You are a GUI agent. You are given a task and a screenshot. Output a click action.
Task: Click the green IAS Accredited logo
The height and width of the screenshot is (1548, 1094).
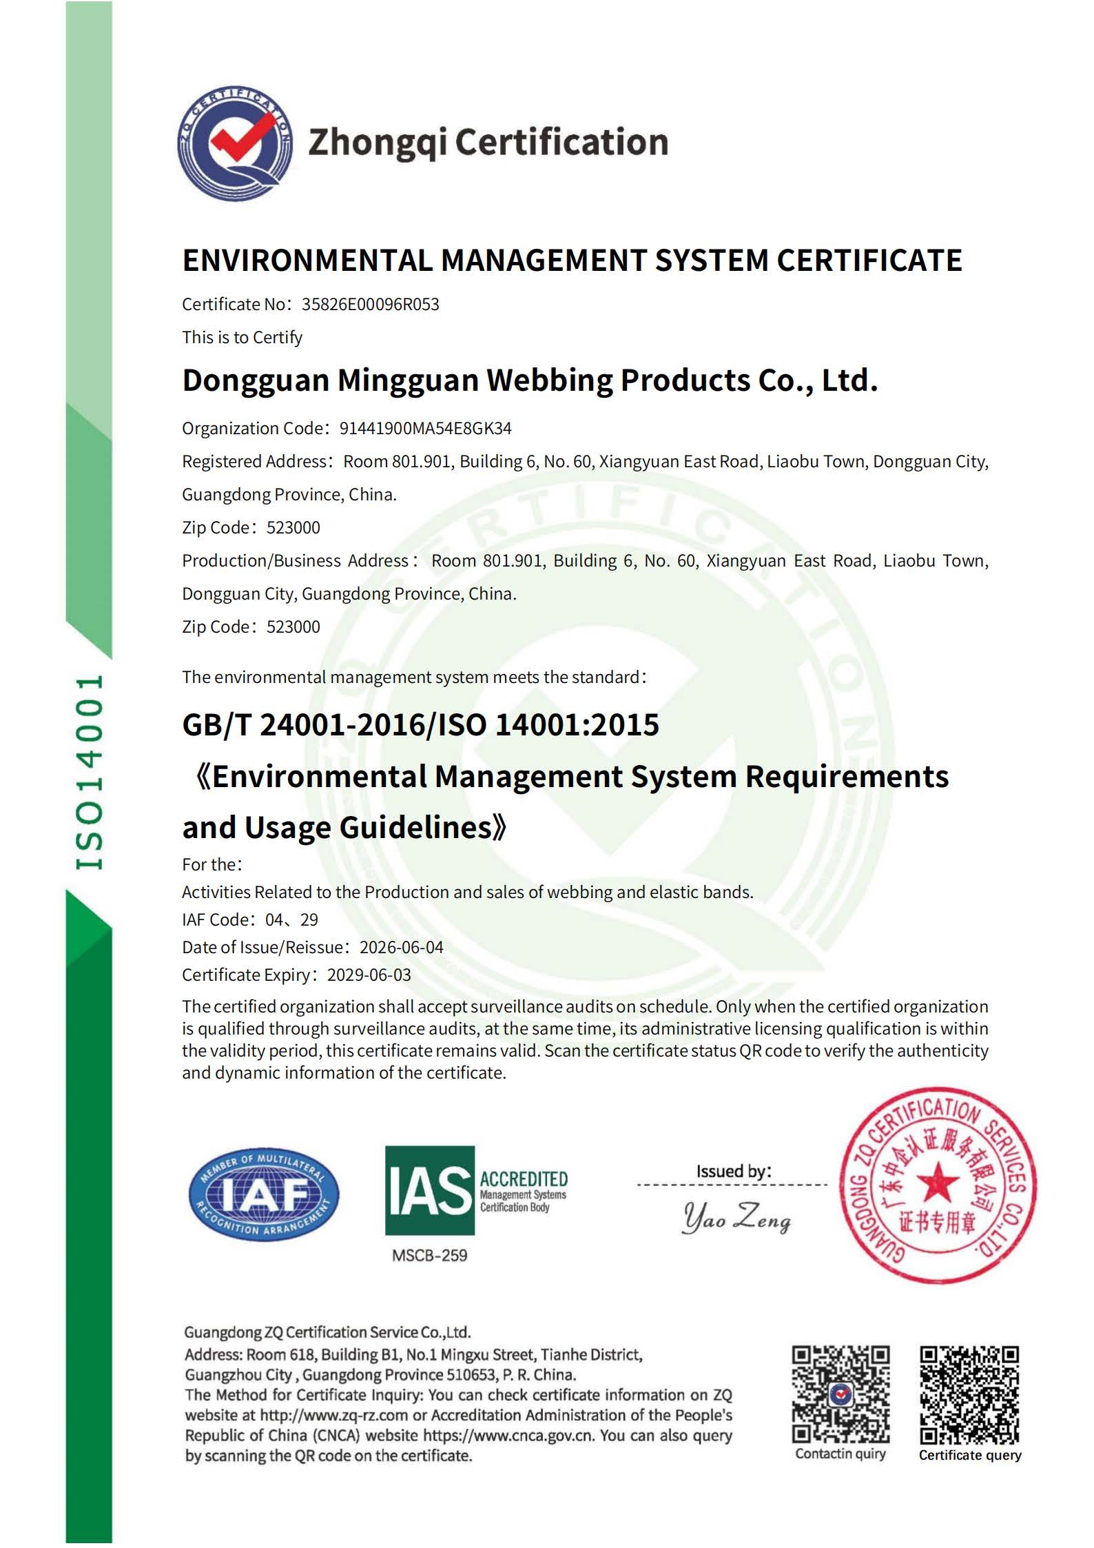477,1190
